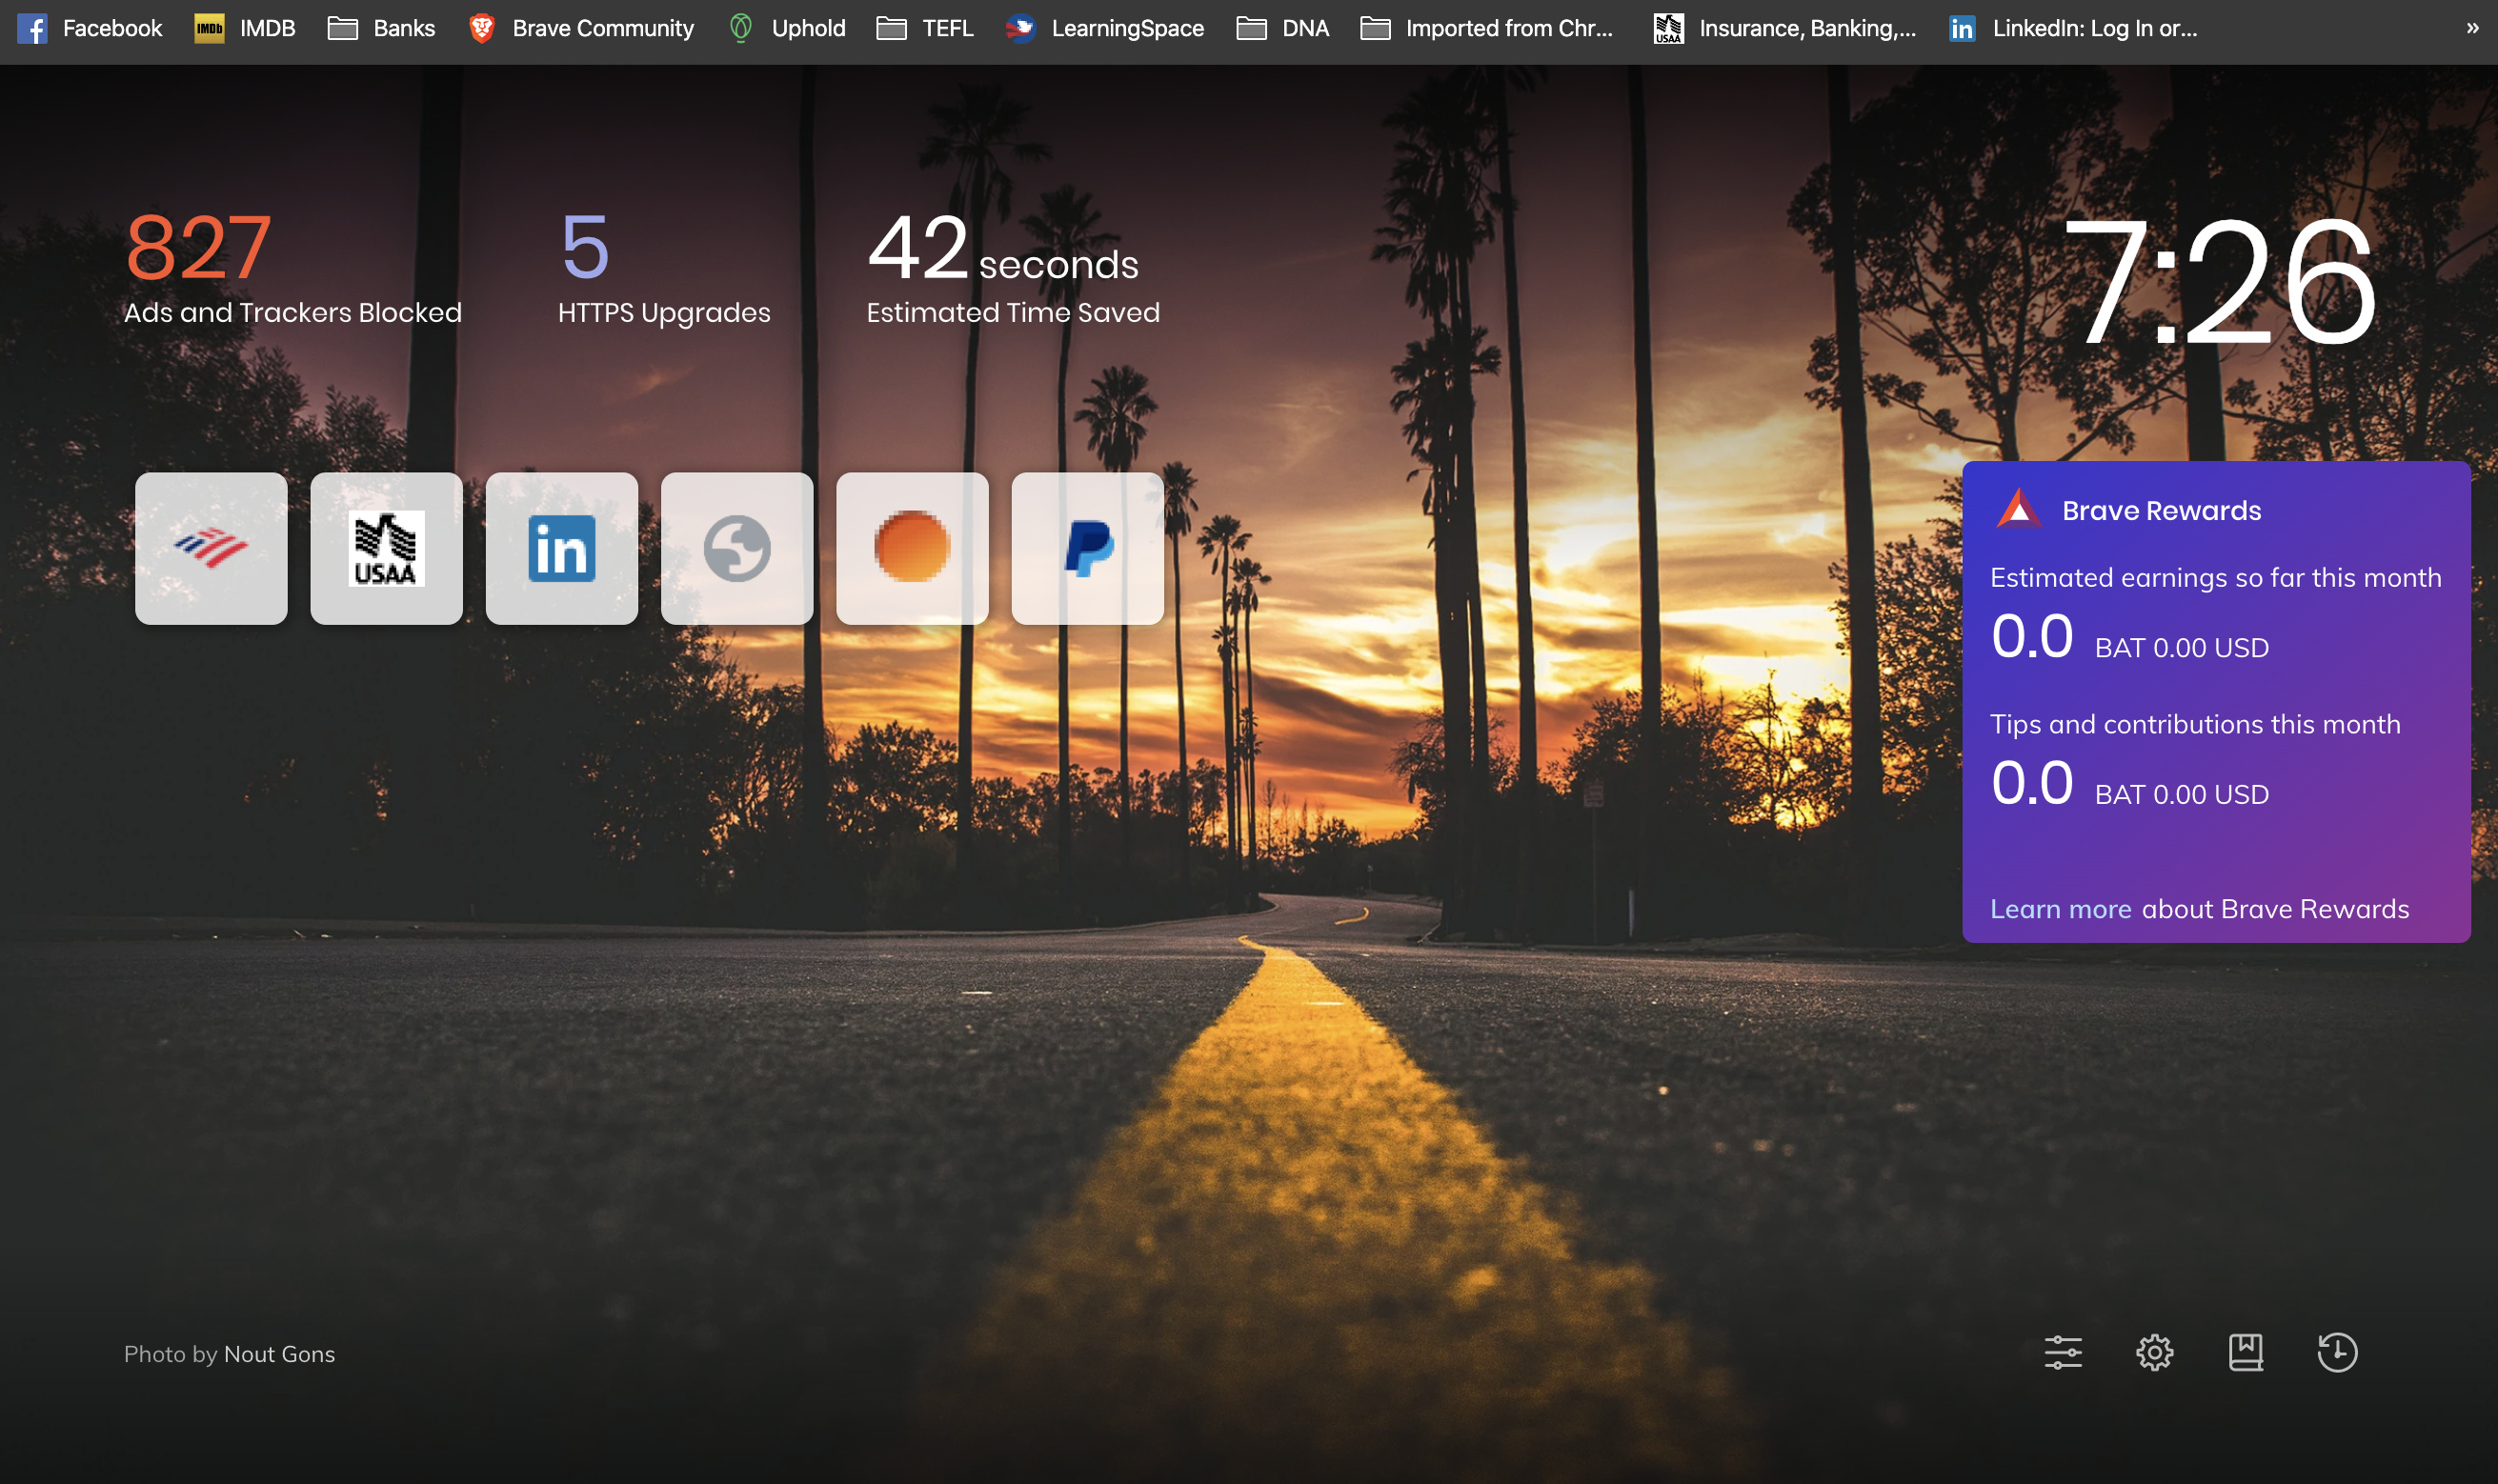Show hidden bookmarks via overflow chevron
This screenshot has width=2498, height=1484.
[x=2471, y=28]
